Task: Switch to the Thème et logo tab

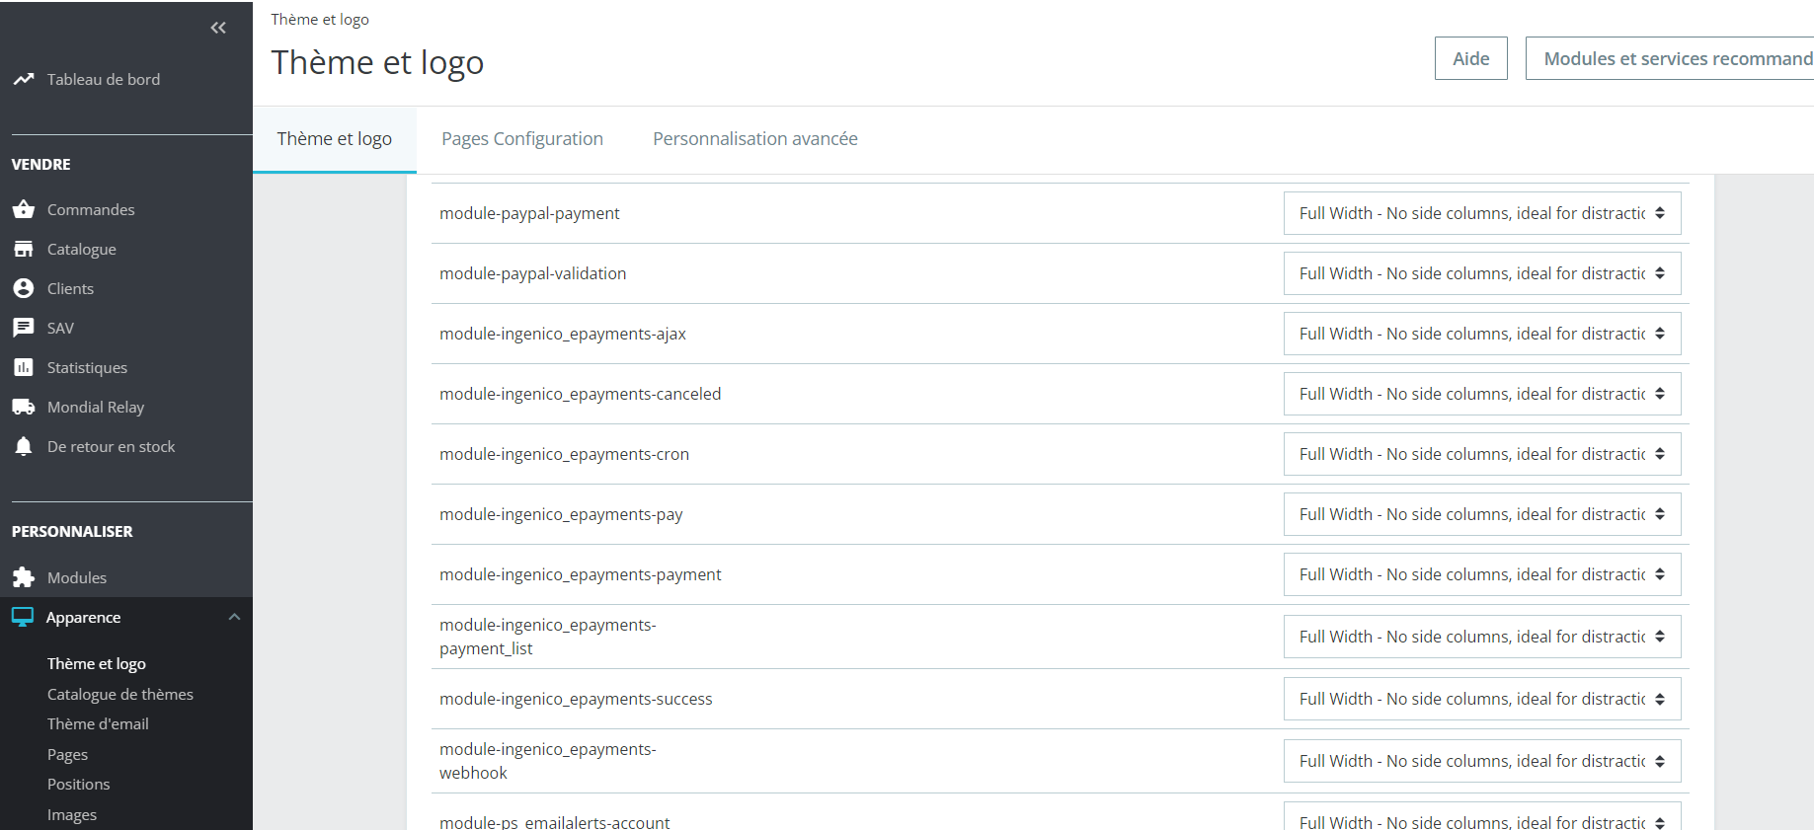Action: click(335, 139)
